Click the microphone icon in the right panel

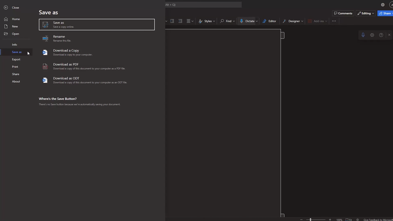[x=363, y=35]
